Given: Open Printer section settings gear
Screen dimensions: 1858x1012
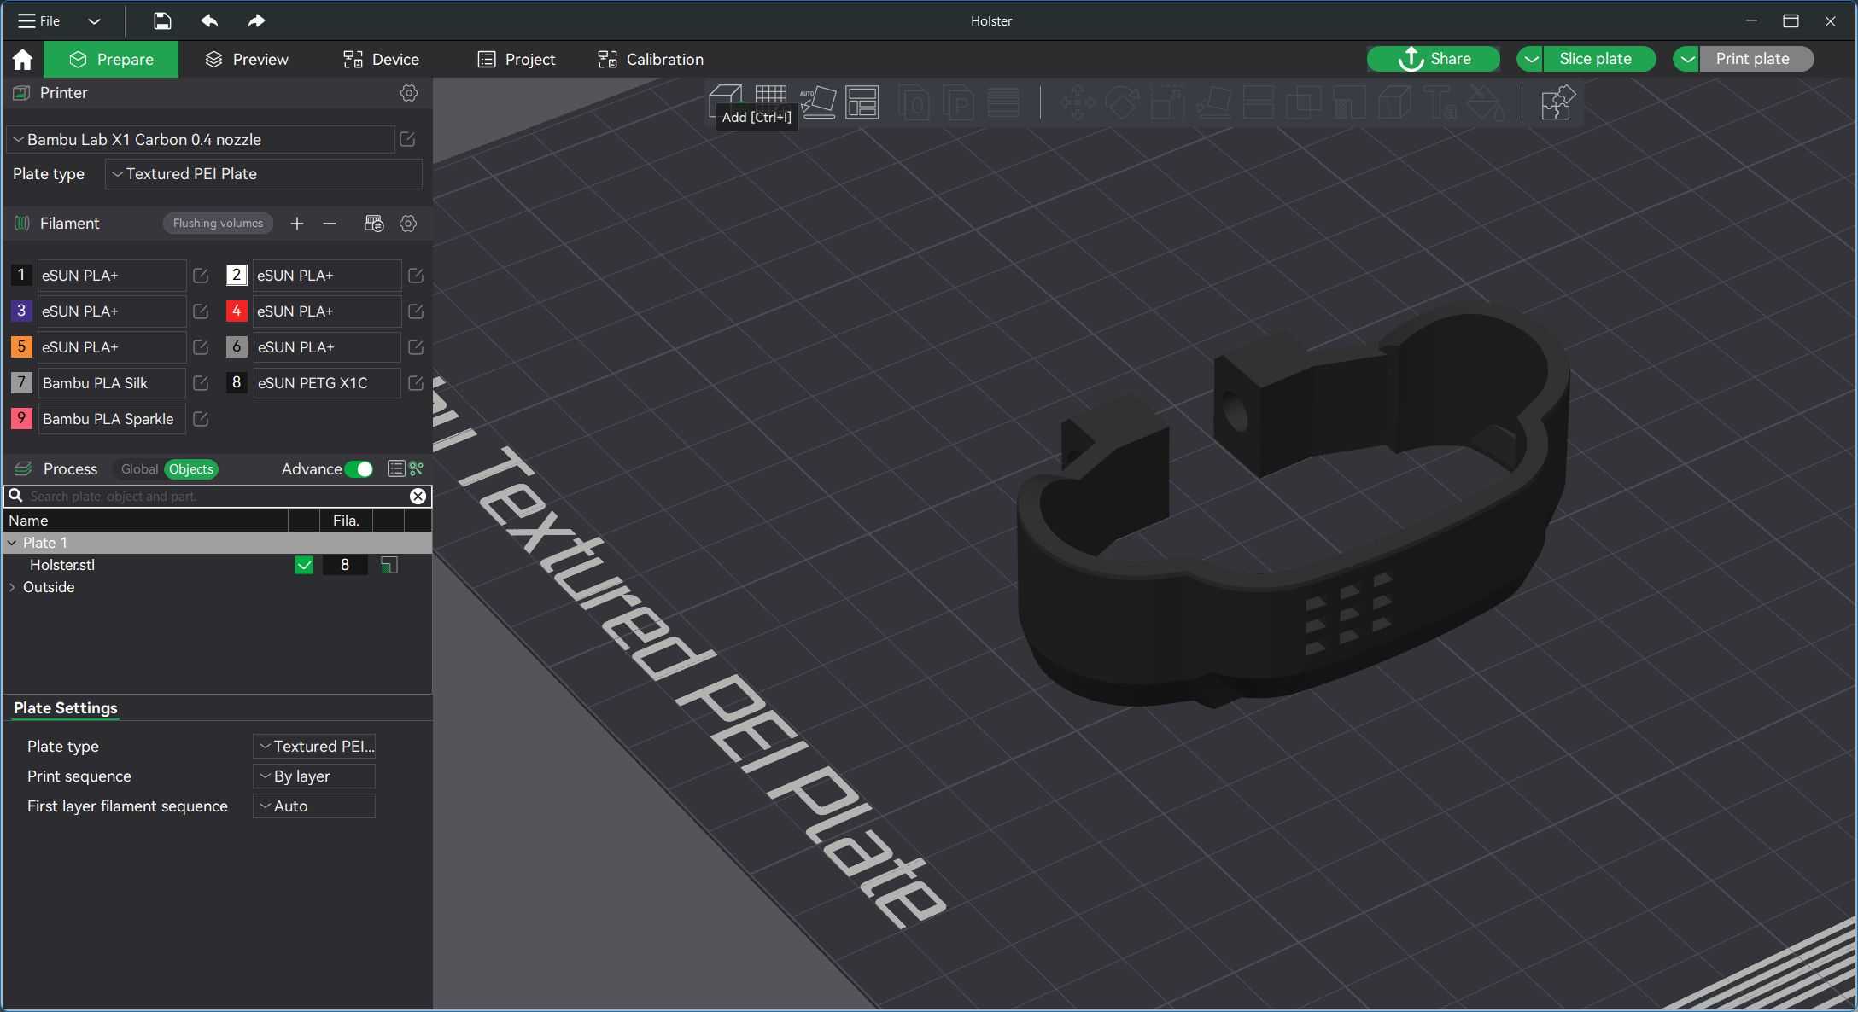Looking at the screenshot, I should 409,93.
